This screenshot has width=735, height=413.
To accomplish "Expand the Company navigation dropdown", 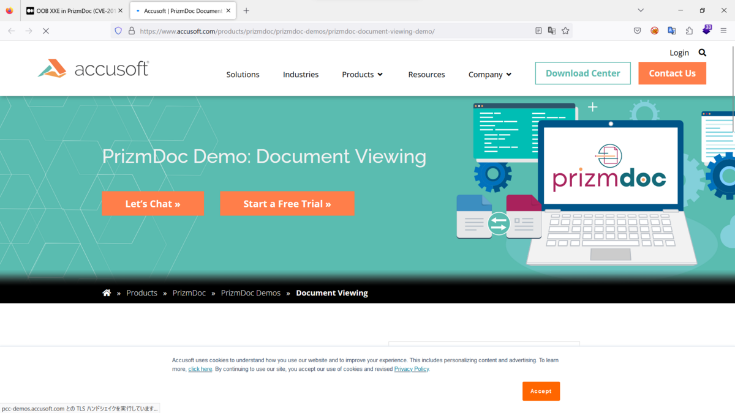I will (489, 74).
